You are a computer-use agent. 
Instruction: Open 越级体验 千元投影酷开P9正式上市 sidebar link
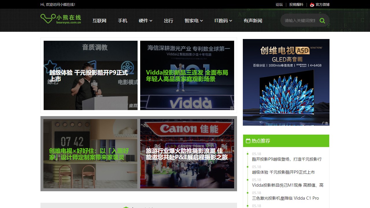click(x=283, y=172)
